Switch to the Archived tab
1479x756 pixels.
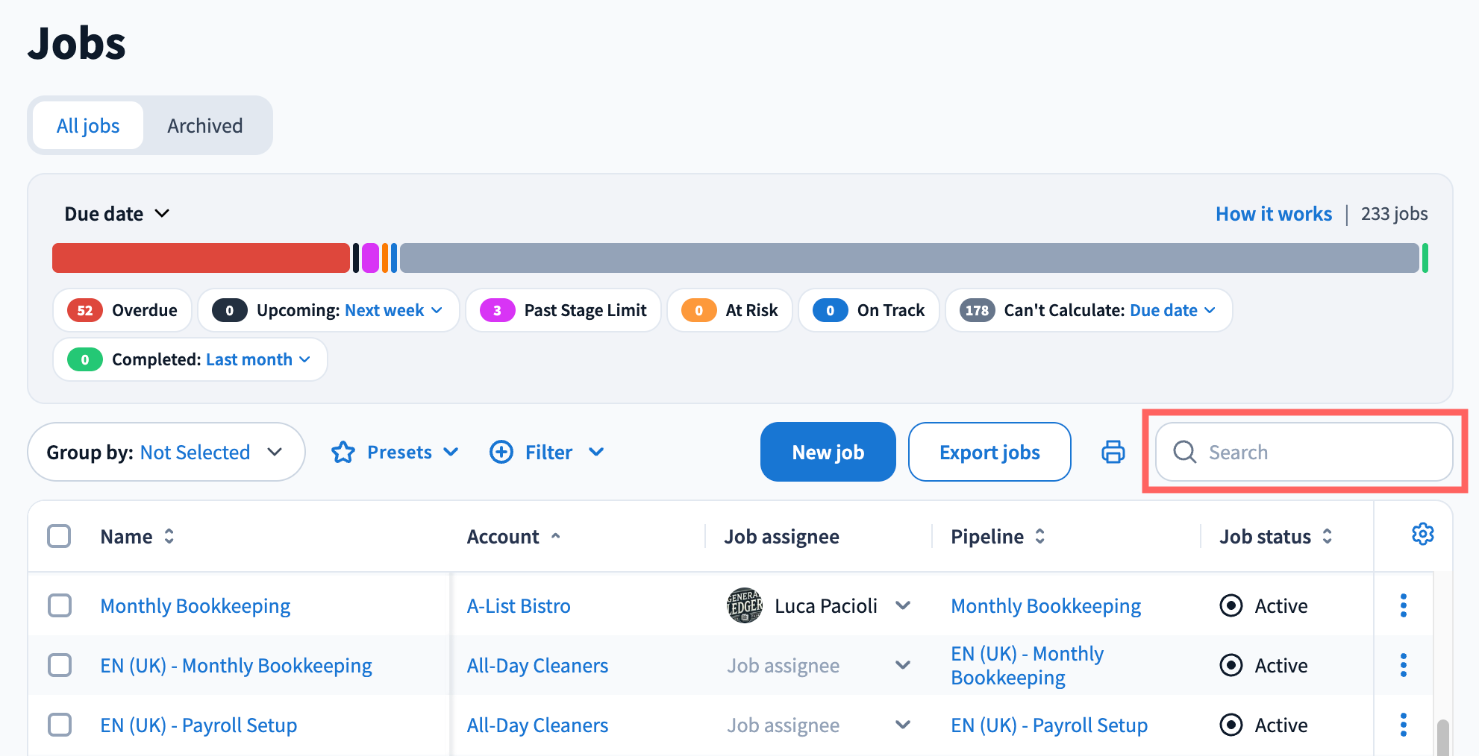pos(205,125)
